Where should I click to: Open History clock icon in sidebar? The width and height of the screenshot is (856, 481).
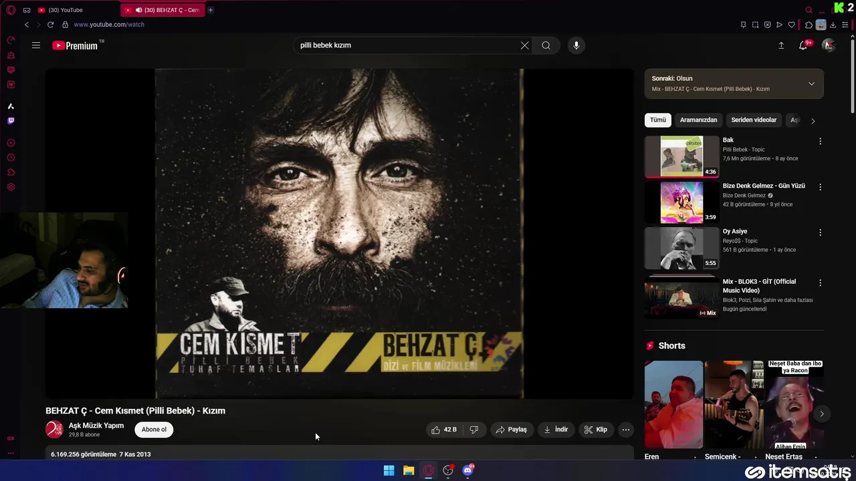(11, 158)
